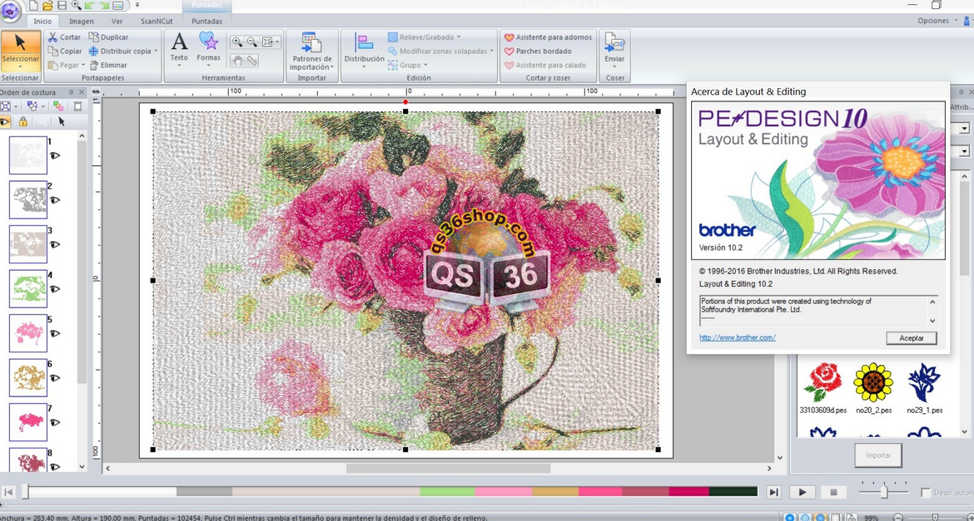Switch to the Inicio tab

[42, 21]
